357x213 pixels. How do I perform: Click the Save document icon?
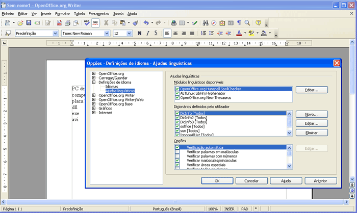pos(30,23)
